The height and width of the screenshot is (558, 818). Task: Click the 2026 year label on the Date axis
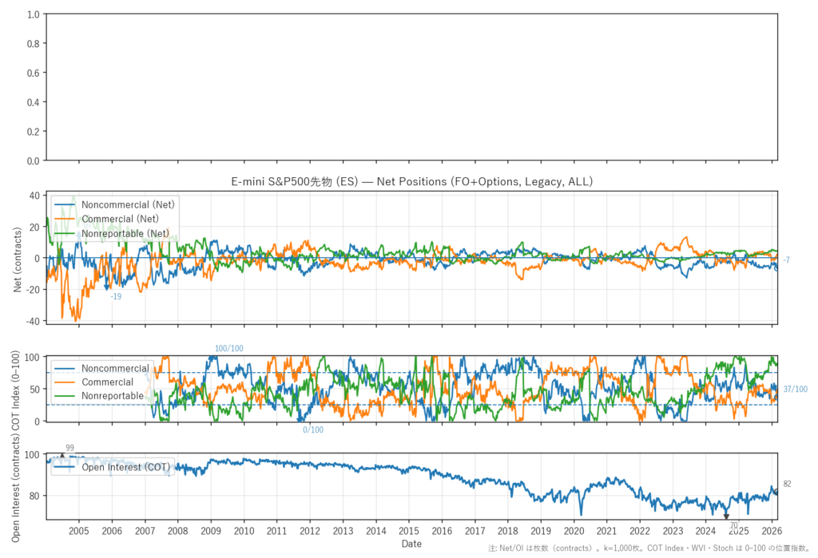coord(772,531)
